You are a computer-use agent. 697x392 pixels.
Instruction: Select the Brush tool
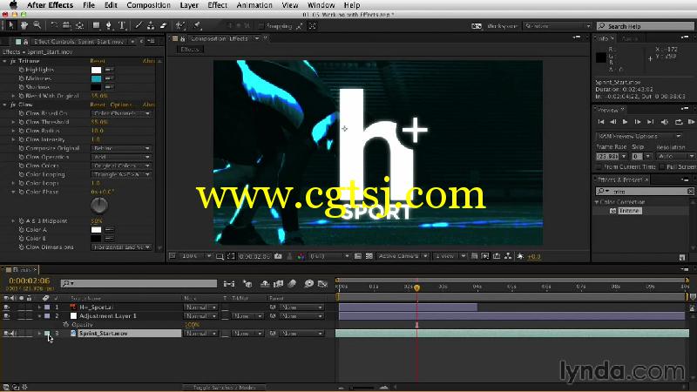tap(139, 26)
